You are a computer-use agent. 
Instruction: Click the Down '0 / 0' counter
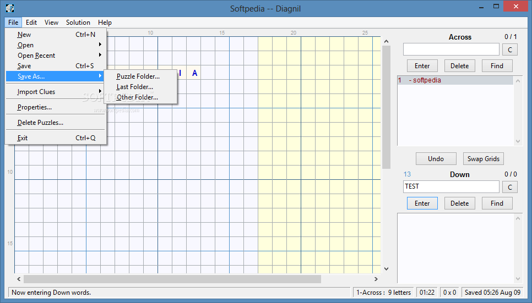[511, 174]
